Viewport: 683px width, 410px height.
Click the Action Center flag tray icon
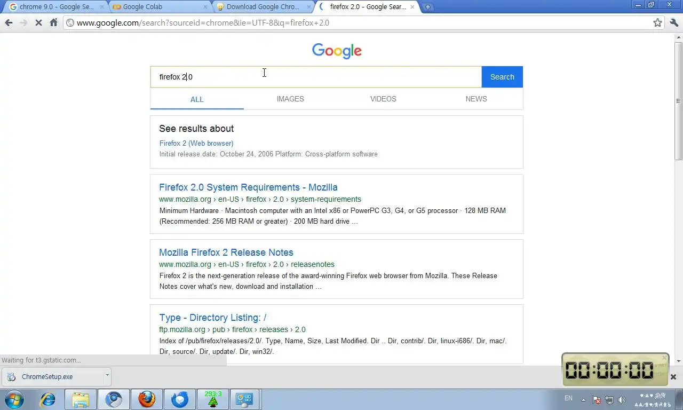pyautogui.click(x=597, y=400)
